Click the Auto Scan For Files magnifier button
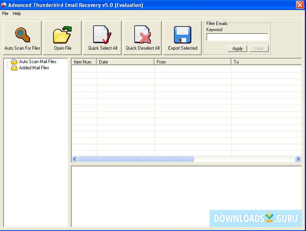Screen dimensions: 306x231 pos(22,38)
